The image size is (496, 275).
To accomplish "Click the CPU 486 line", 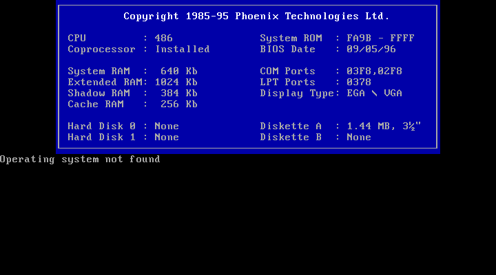I will tap(120, 38).
